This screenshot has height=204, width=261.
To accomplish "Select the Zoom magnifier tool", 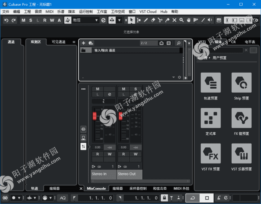I will (x=181, y=20).
